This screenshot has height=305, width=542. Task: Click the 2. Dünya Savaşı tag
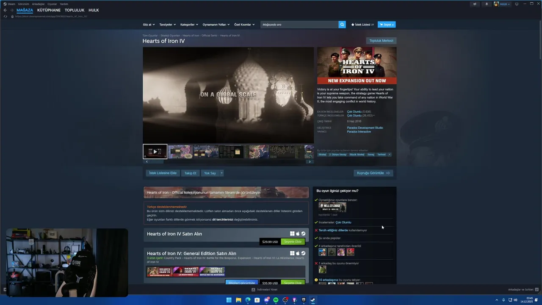click(x=338, y=155)
